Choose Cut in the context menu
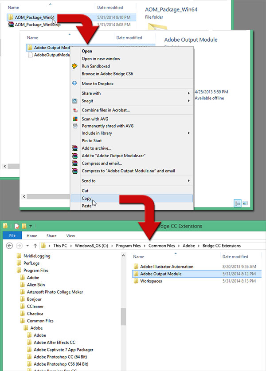The image size is (266, 371). pos(85,191)
